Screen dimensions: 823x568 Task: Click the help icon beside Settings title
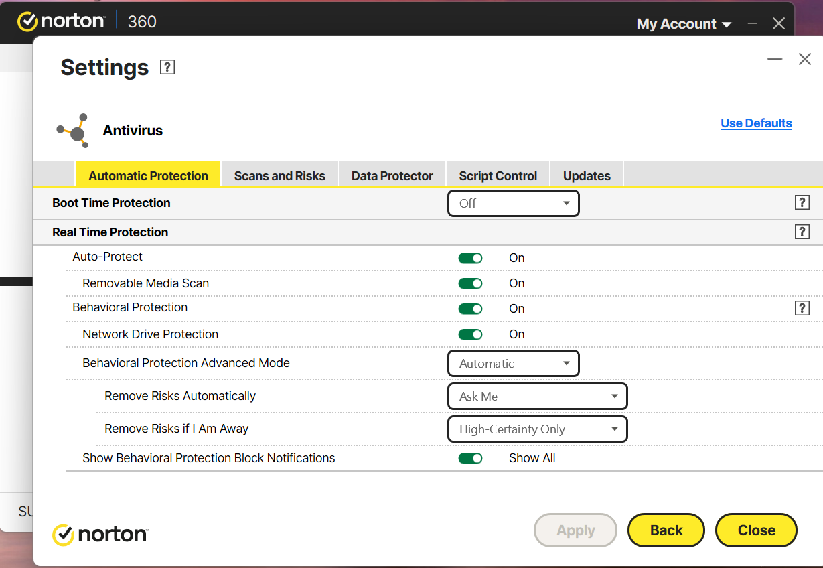pyautogui.click(x=167, y=67)
